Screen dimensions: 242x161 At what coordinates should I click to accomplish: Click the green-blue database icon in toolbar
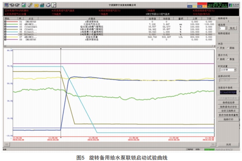[23, 5]
